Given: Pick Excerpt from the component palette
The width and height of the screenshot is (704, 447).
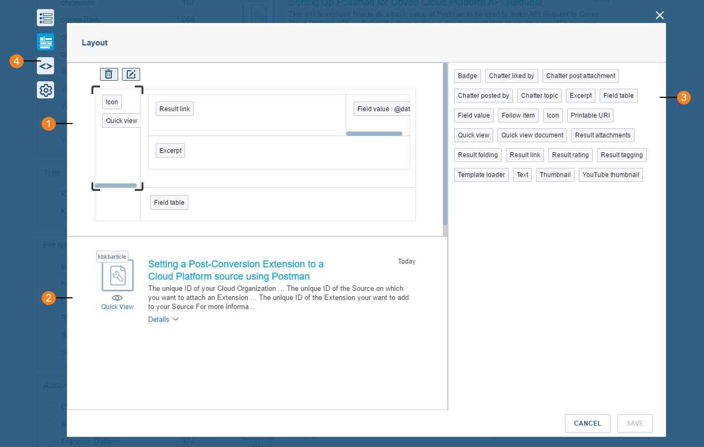Looking at the screenshot, I should (580, 96).
